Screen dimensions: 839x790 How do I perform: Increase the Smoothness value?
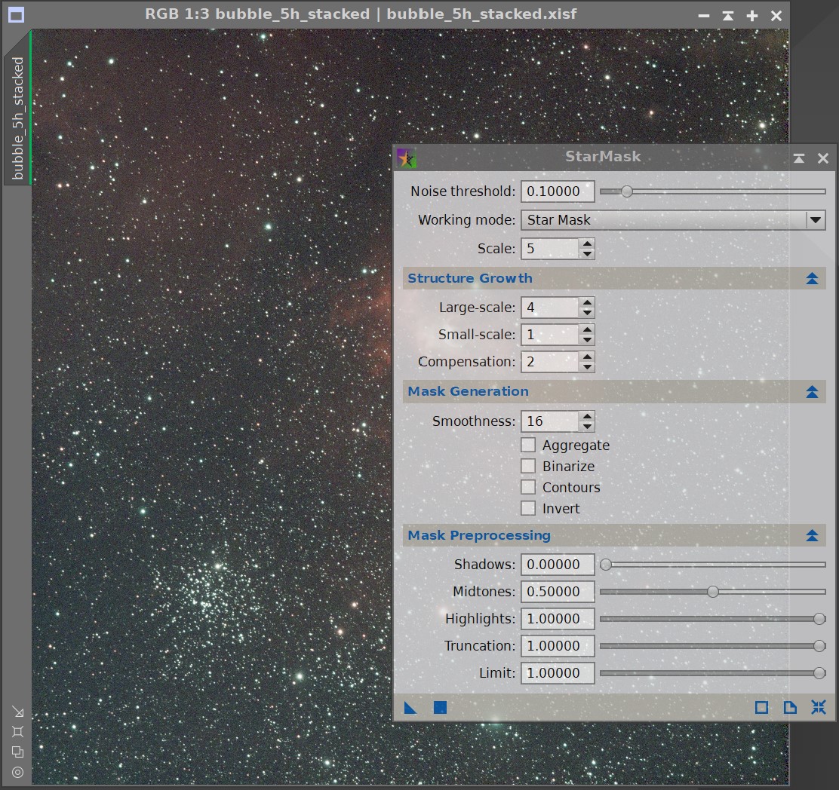click(587, 416)
